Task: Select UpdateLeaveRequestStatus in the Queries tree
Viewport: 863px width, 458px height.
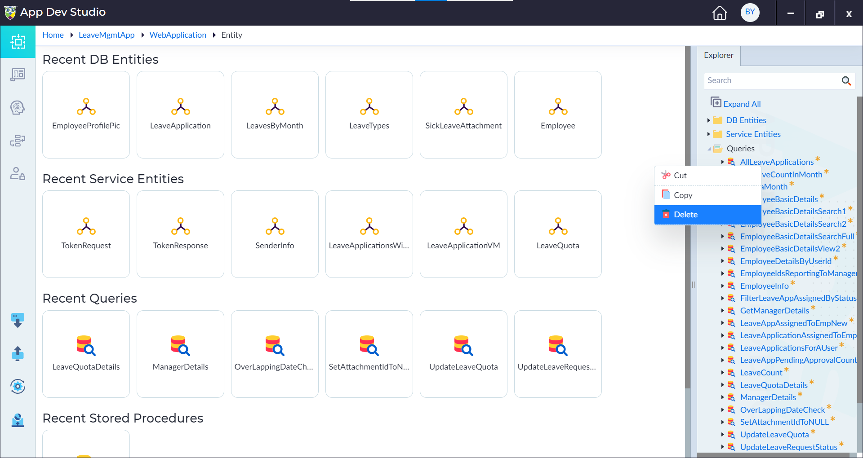Action: 788,447
